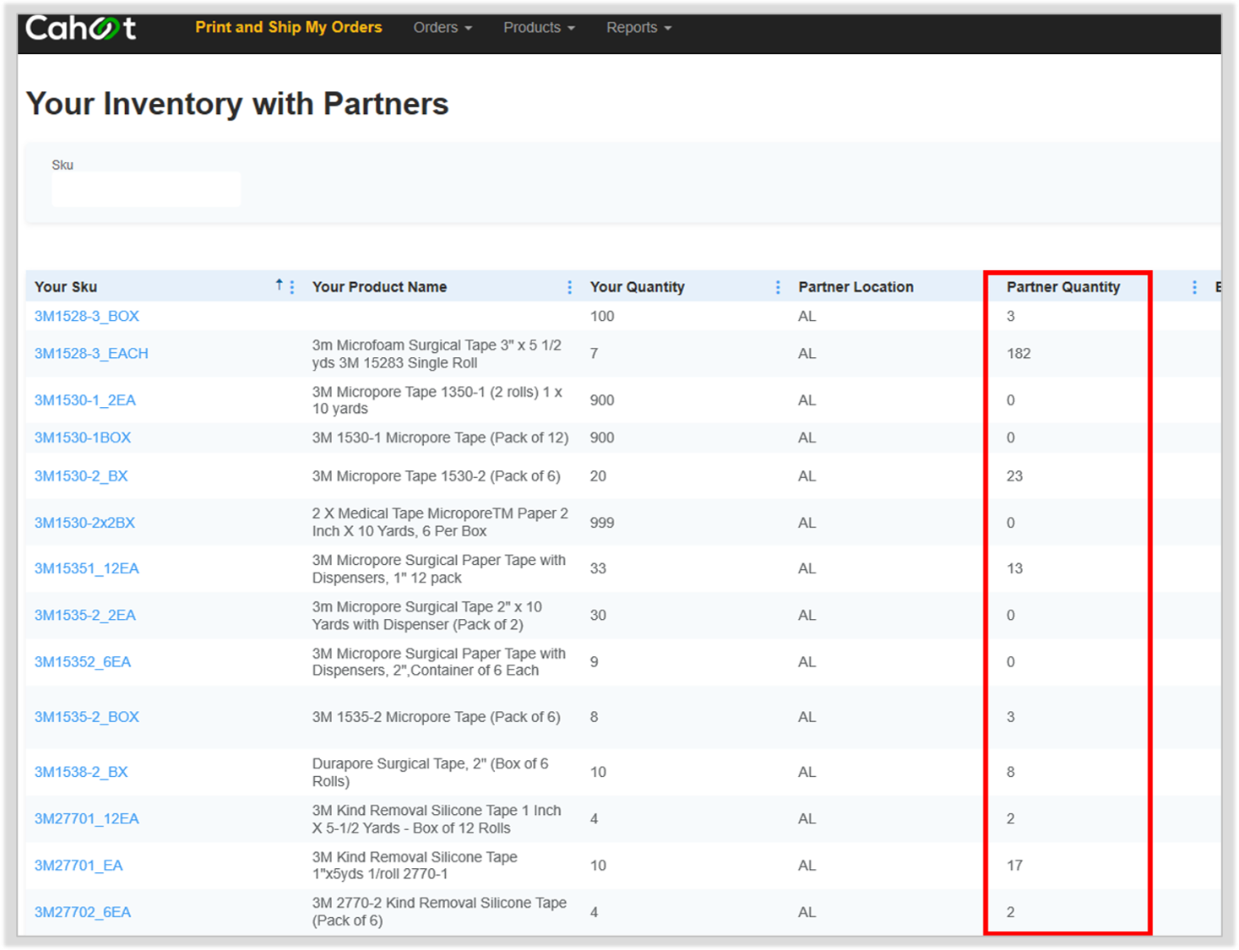The height and width of the screenshot is (950, 1239).
Task: Select Durapore Surgical Tape product name
Action: 430,773
